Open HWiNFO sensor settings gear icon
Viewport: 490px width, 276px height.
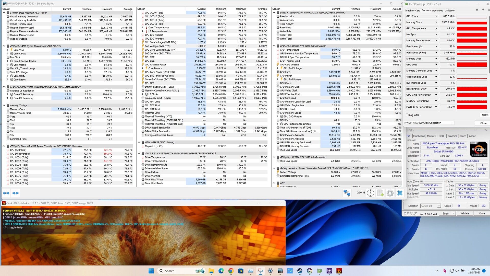click(x=390, y=193)
